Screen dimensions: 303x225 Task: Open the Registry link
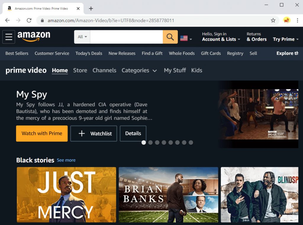click(235, 53)
